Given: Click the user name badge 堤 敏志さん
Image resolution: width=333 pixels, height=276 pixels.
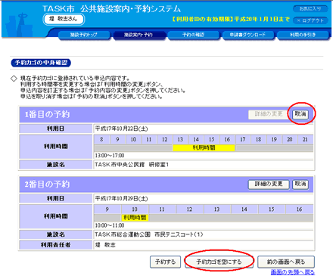Looking at the screenshot, I should [x=64, y=19].
